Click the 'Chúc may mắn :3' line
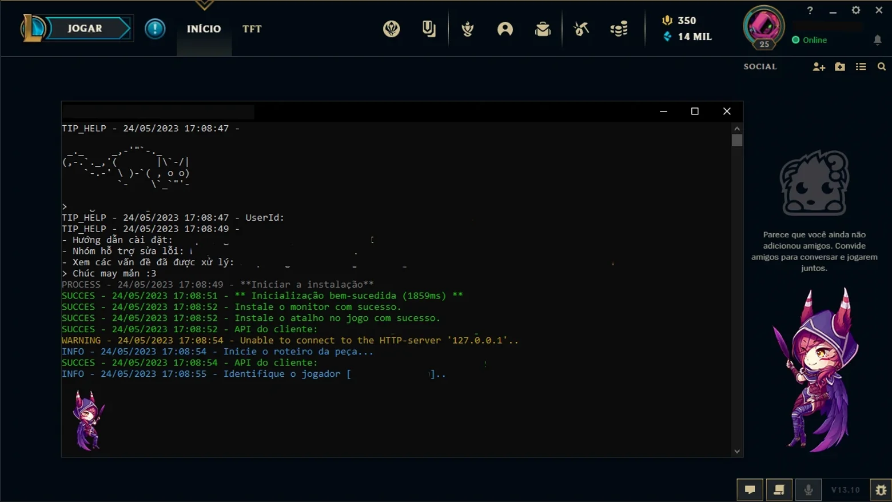The image size is (892, 502). coord(109,273)
